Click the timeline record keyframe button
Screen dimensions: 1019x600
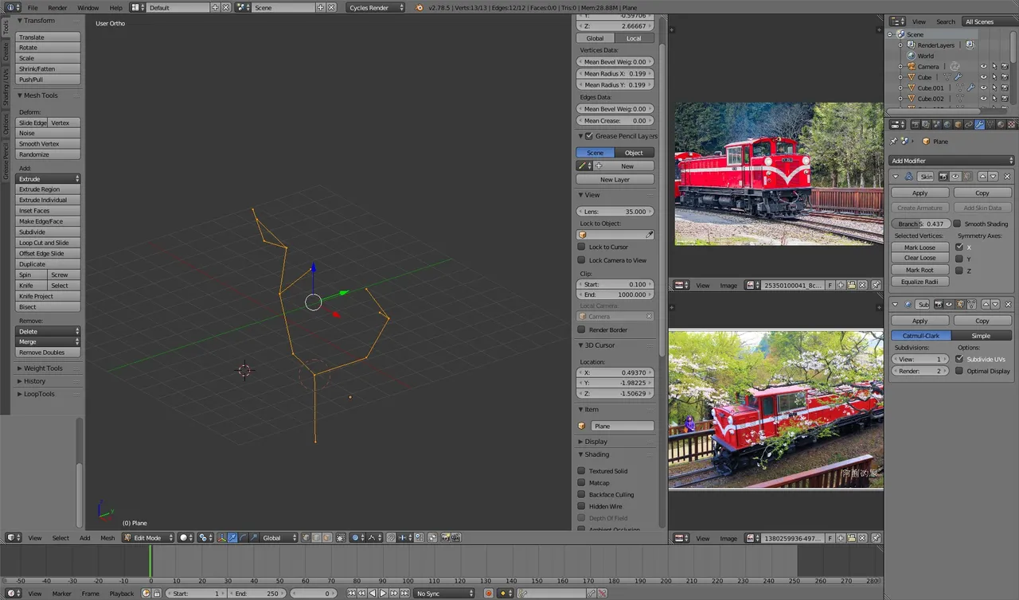[489, 593]
